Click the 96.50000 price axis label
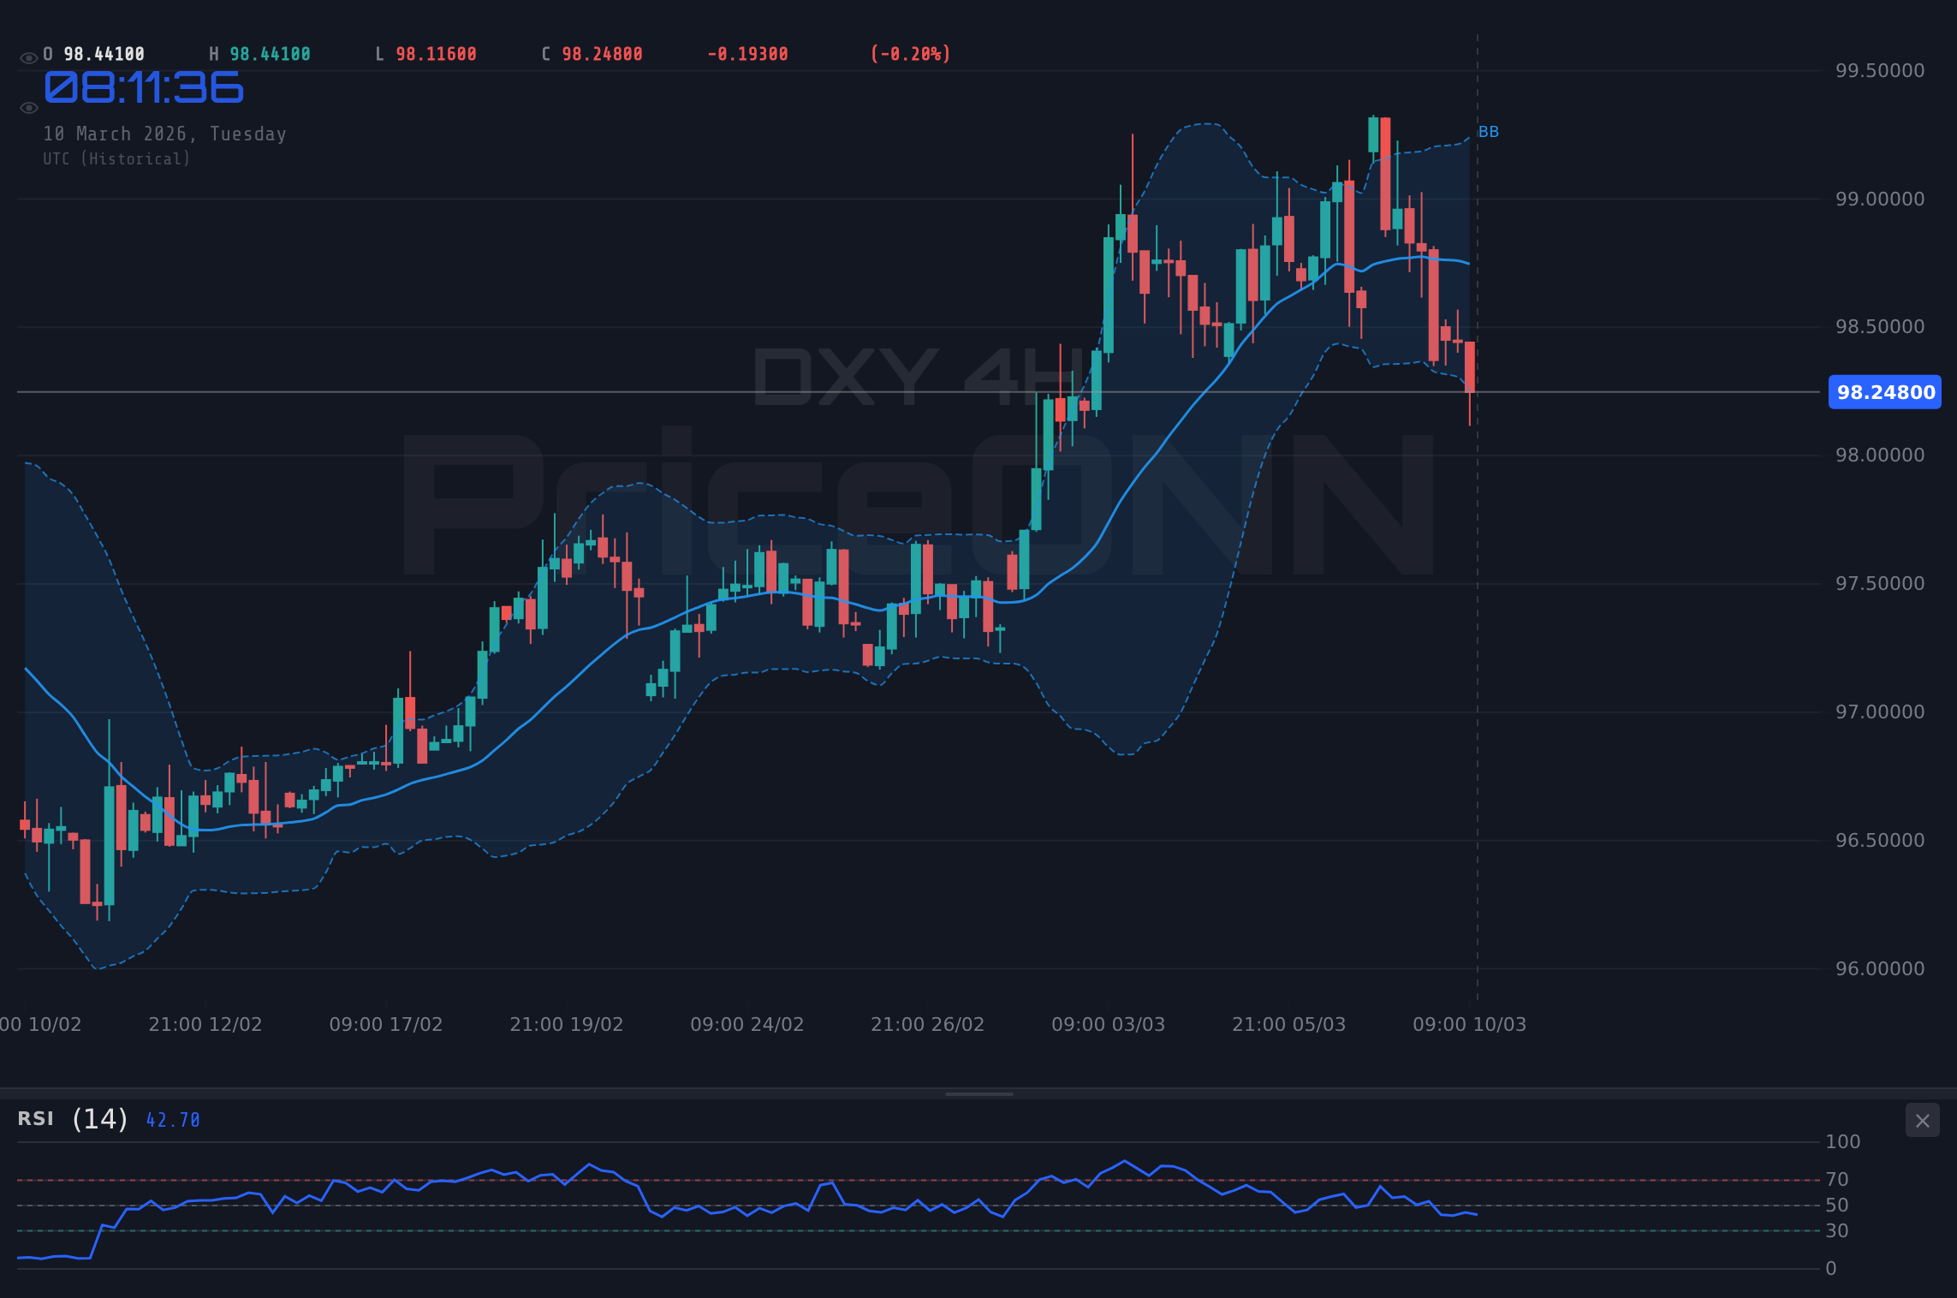This screenshot has height=1298, width=1957. [x=1880, y=841]
